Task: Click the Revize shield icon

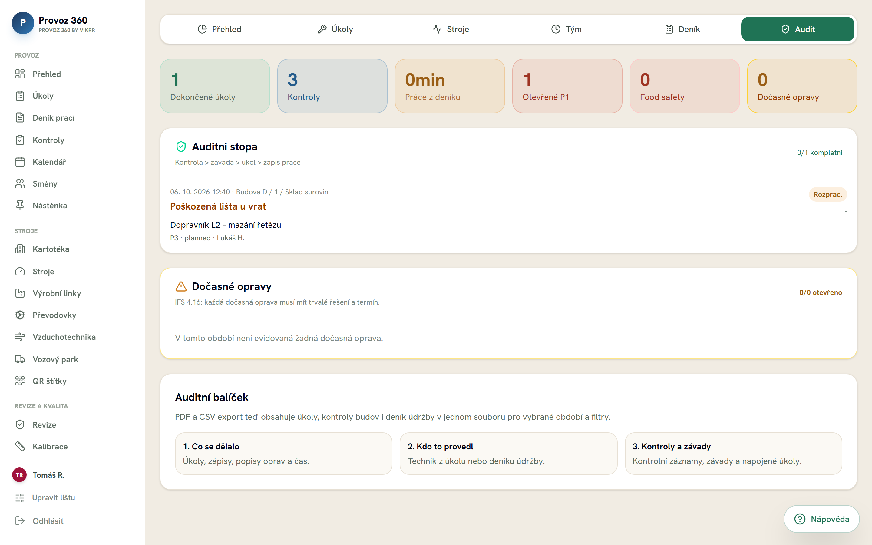Action: coord(20,424)
